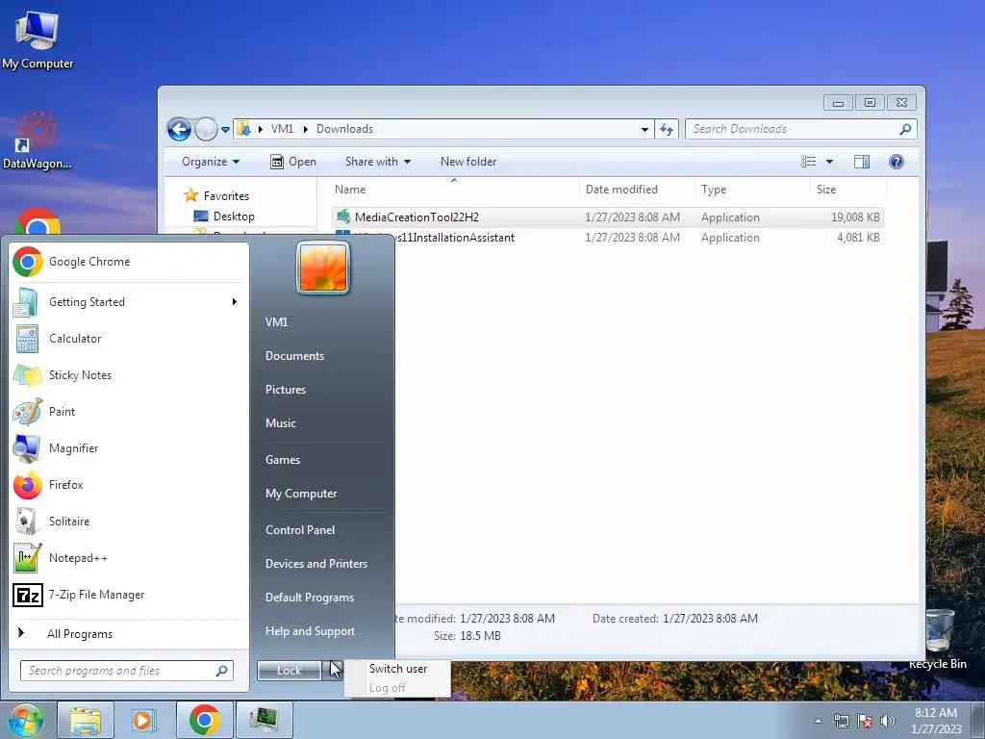Open Help and Support
Viewport: 985px width, 739px height.
pyautogui.click(x=310, y=631)
